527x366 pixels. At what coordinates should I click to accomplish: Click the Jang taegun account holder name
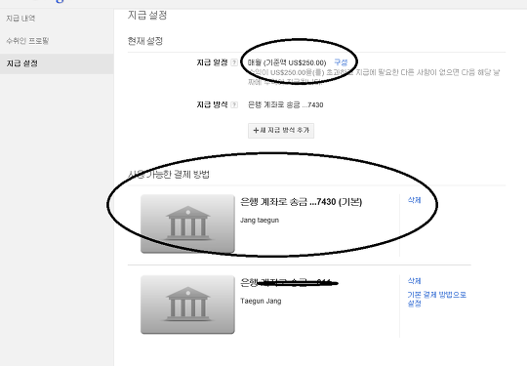click(x=260, y=221)
